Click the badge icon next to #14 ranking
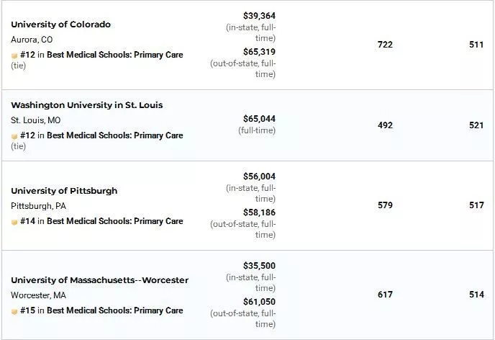495x340 pixels. point(14,222)
